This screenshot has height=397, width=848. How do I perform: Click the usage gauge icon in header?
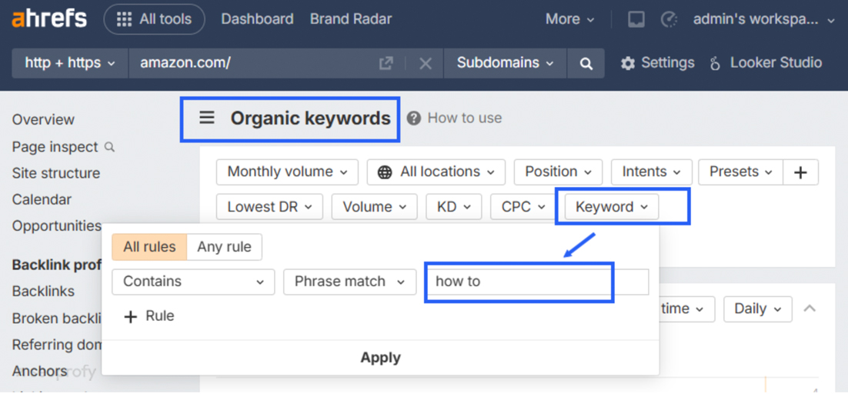pos(669,19)
